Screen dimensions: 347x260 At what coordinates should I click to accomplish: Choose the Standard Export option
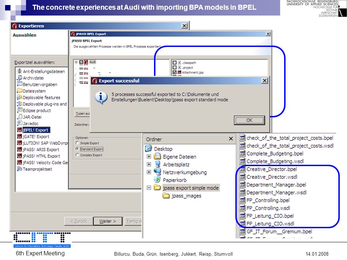[x=77, y=149]
